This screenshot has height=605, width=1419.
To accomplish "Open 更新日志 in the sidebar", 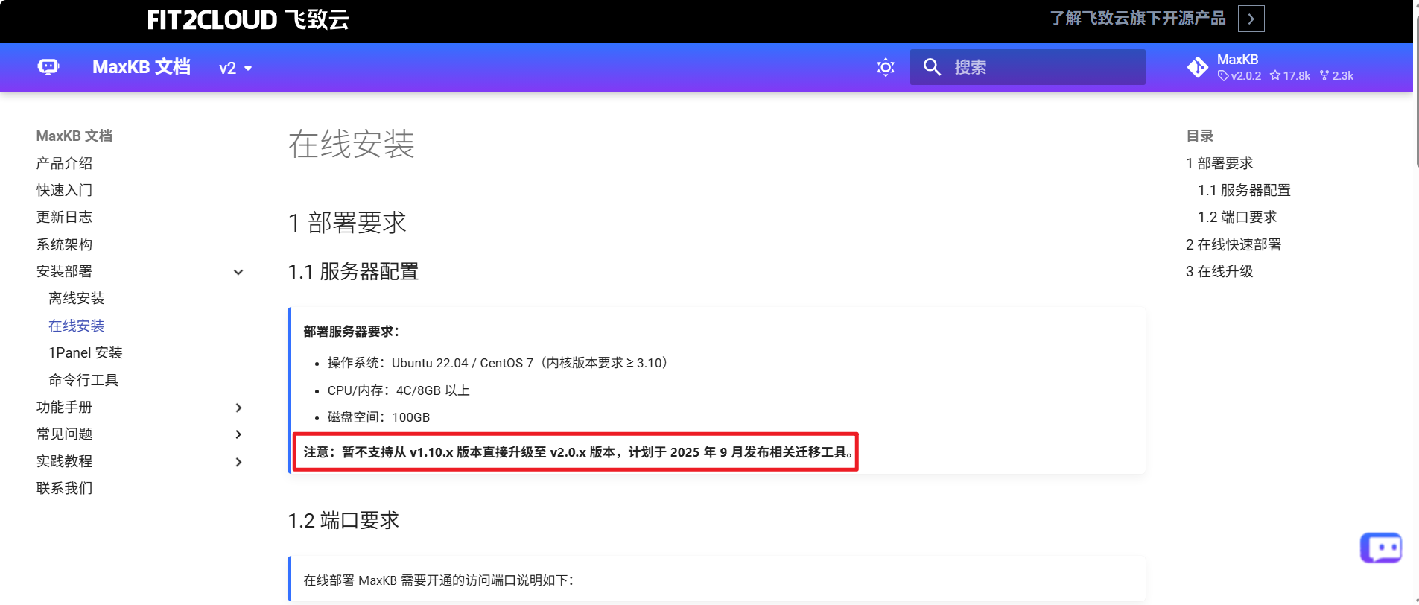I will [x=64, y=217].
